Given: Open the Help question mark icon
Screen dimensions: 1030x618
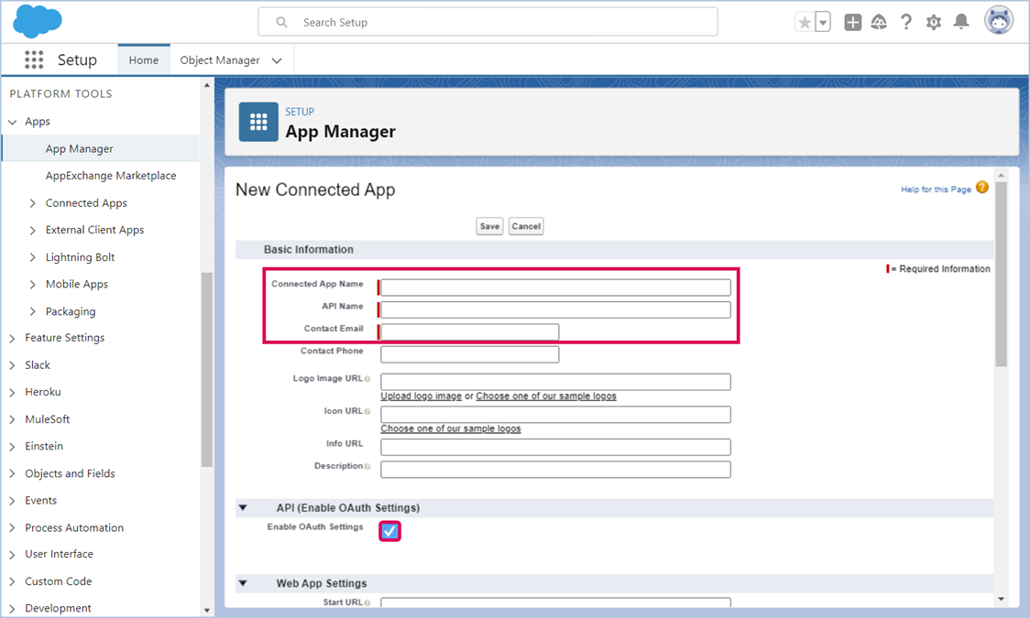Looking at the screenshot, I should 906,22.
